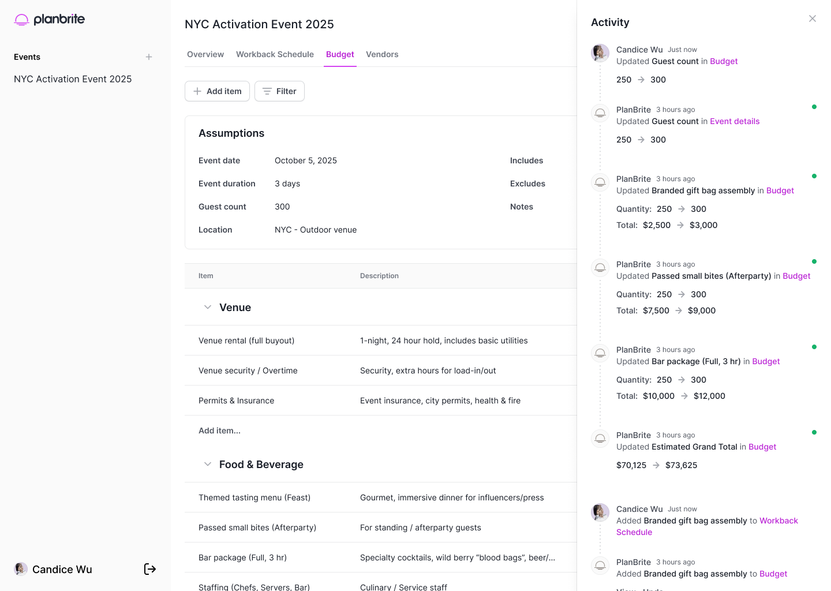831x591 pixels.
Task: Click the logout icon beside Candice Wu
Action: (150, 569)
